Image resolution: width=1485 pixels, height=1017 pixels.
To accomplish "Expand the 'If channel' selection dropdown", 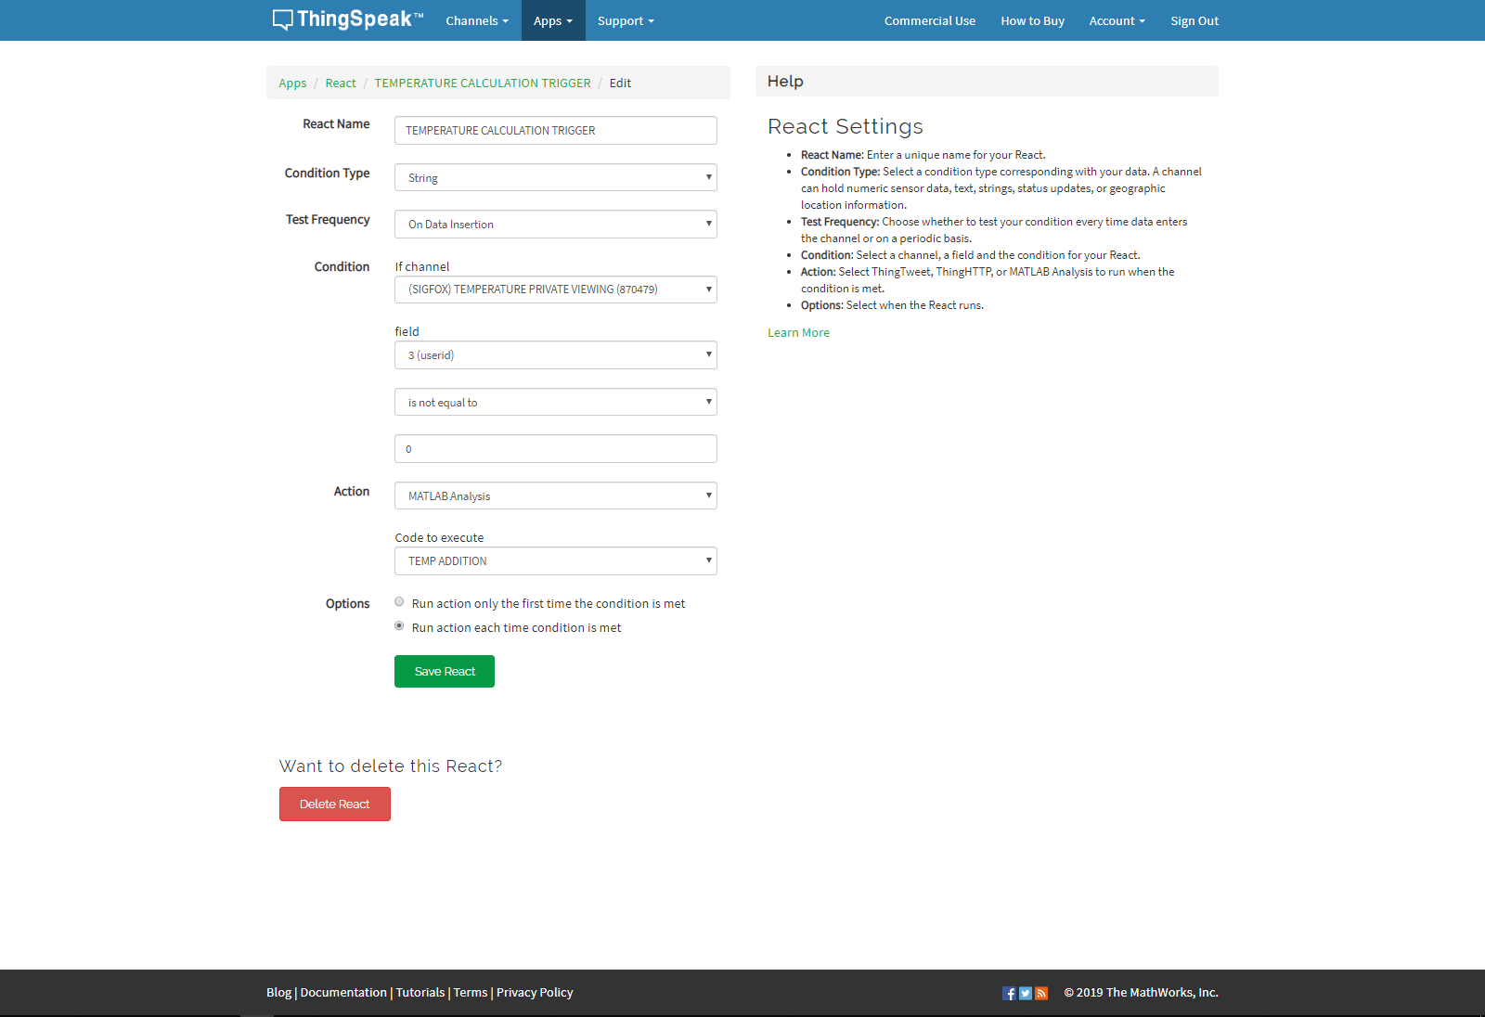I will tap(555, 290).
